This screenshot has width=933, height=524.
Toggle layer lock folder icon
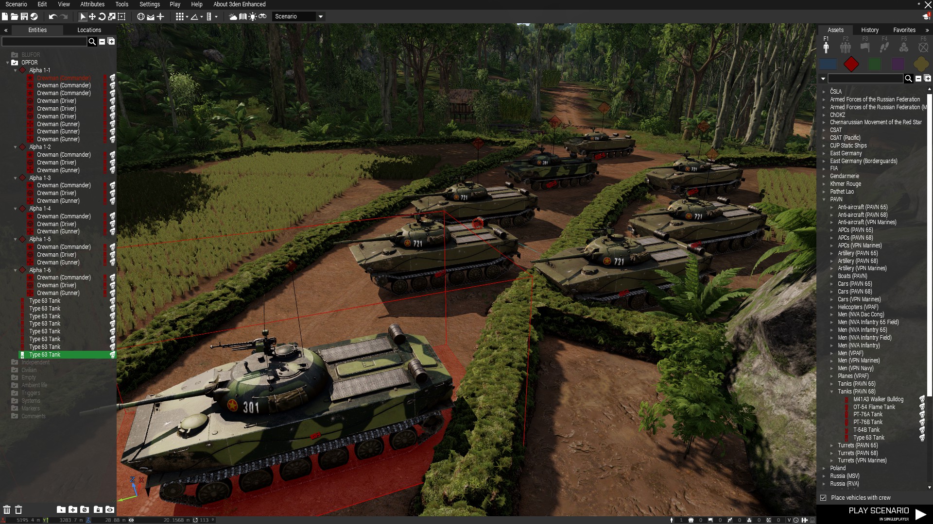point(98,509)
